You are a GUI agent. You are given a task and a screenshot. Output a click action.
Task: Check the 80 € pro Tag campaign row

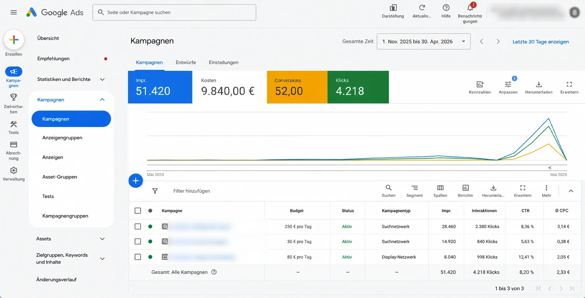(x=138, y=257)
